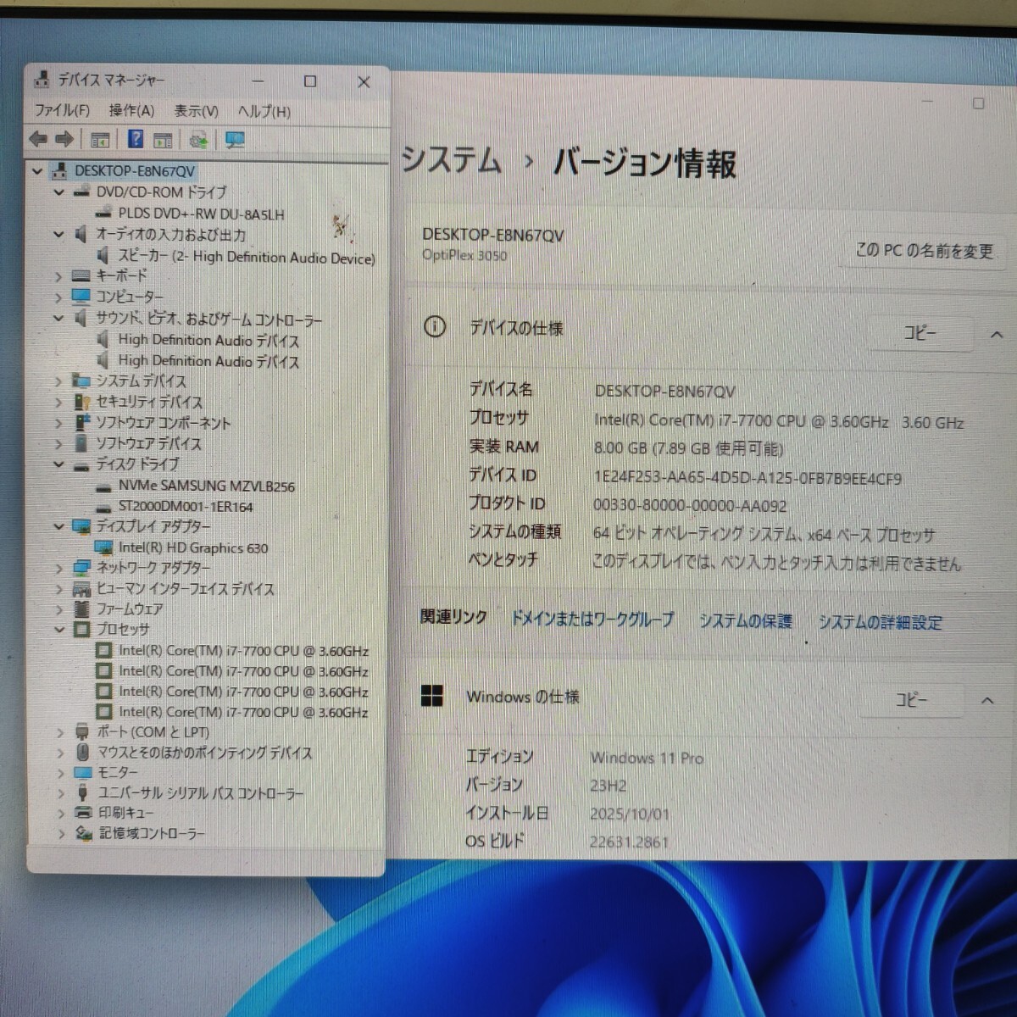
Task: Click the ネットワーク アダプター icon
Action: click(81, 568)
